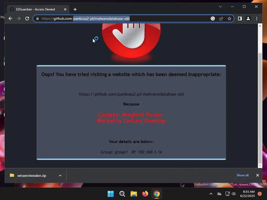Open the Chrome profile menu
Viewport: 267px width, 200px height.
point(248,18)
